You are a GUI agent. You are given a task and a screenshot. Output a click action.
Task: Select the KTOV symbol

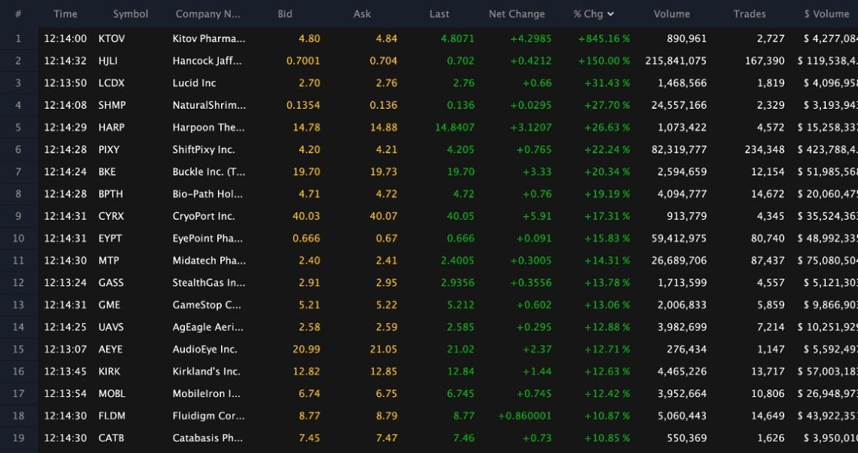[x=111, y=39]
